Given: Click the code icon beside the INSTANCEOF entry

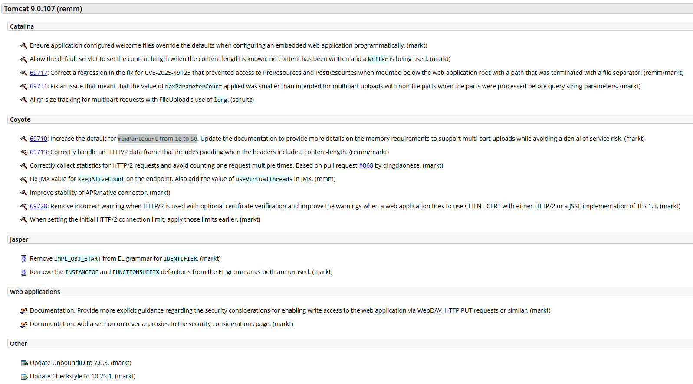Looking at the screenshot, I should (24, 272).
